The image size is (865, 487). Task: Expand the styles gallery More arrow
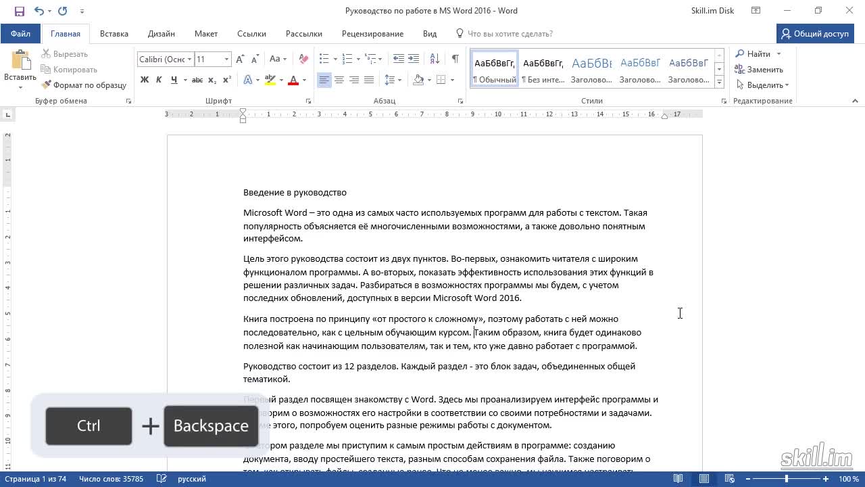tap(719, 82)
